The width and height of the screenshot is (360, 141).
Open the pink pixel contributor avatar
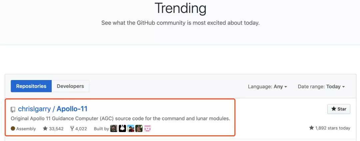(148, 128)
